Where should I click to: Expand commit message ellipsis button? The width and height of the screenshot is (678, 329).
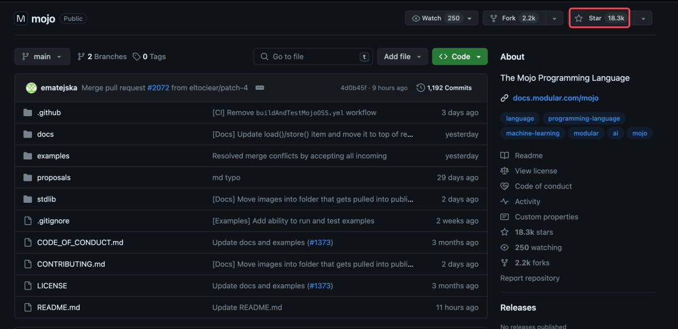(259, 88)
